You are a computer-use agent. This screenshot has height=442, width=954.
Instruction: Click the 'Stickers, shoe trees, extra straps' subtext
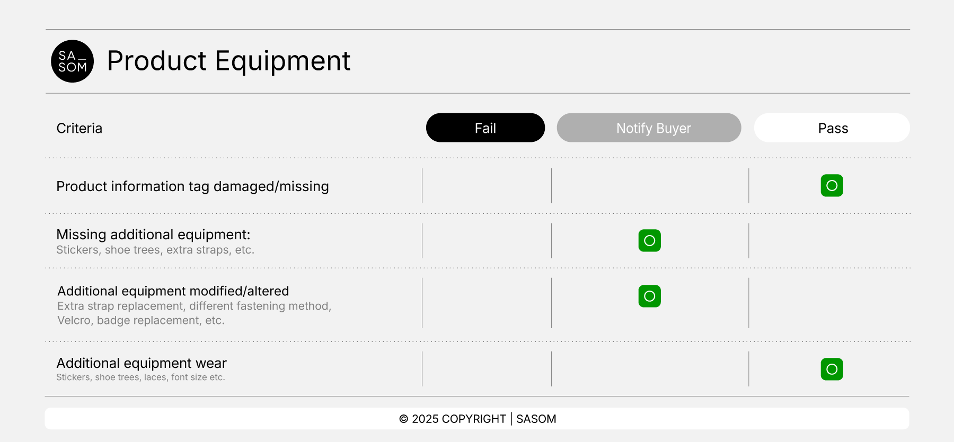point(155,250)
